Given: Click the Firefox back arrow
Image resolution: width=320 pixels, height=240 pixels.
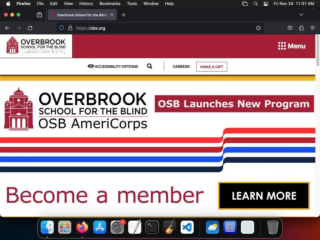Looking at the screenshot, I should click(x=7, y=28).
